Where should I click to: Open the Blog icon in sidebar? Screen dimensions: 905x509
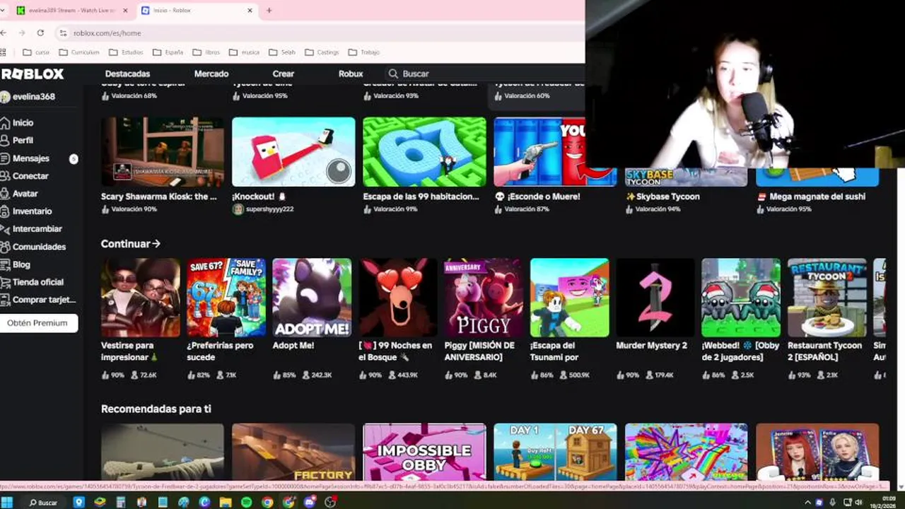click(x=5, y=264)
